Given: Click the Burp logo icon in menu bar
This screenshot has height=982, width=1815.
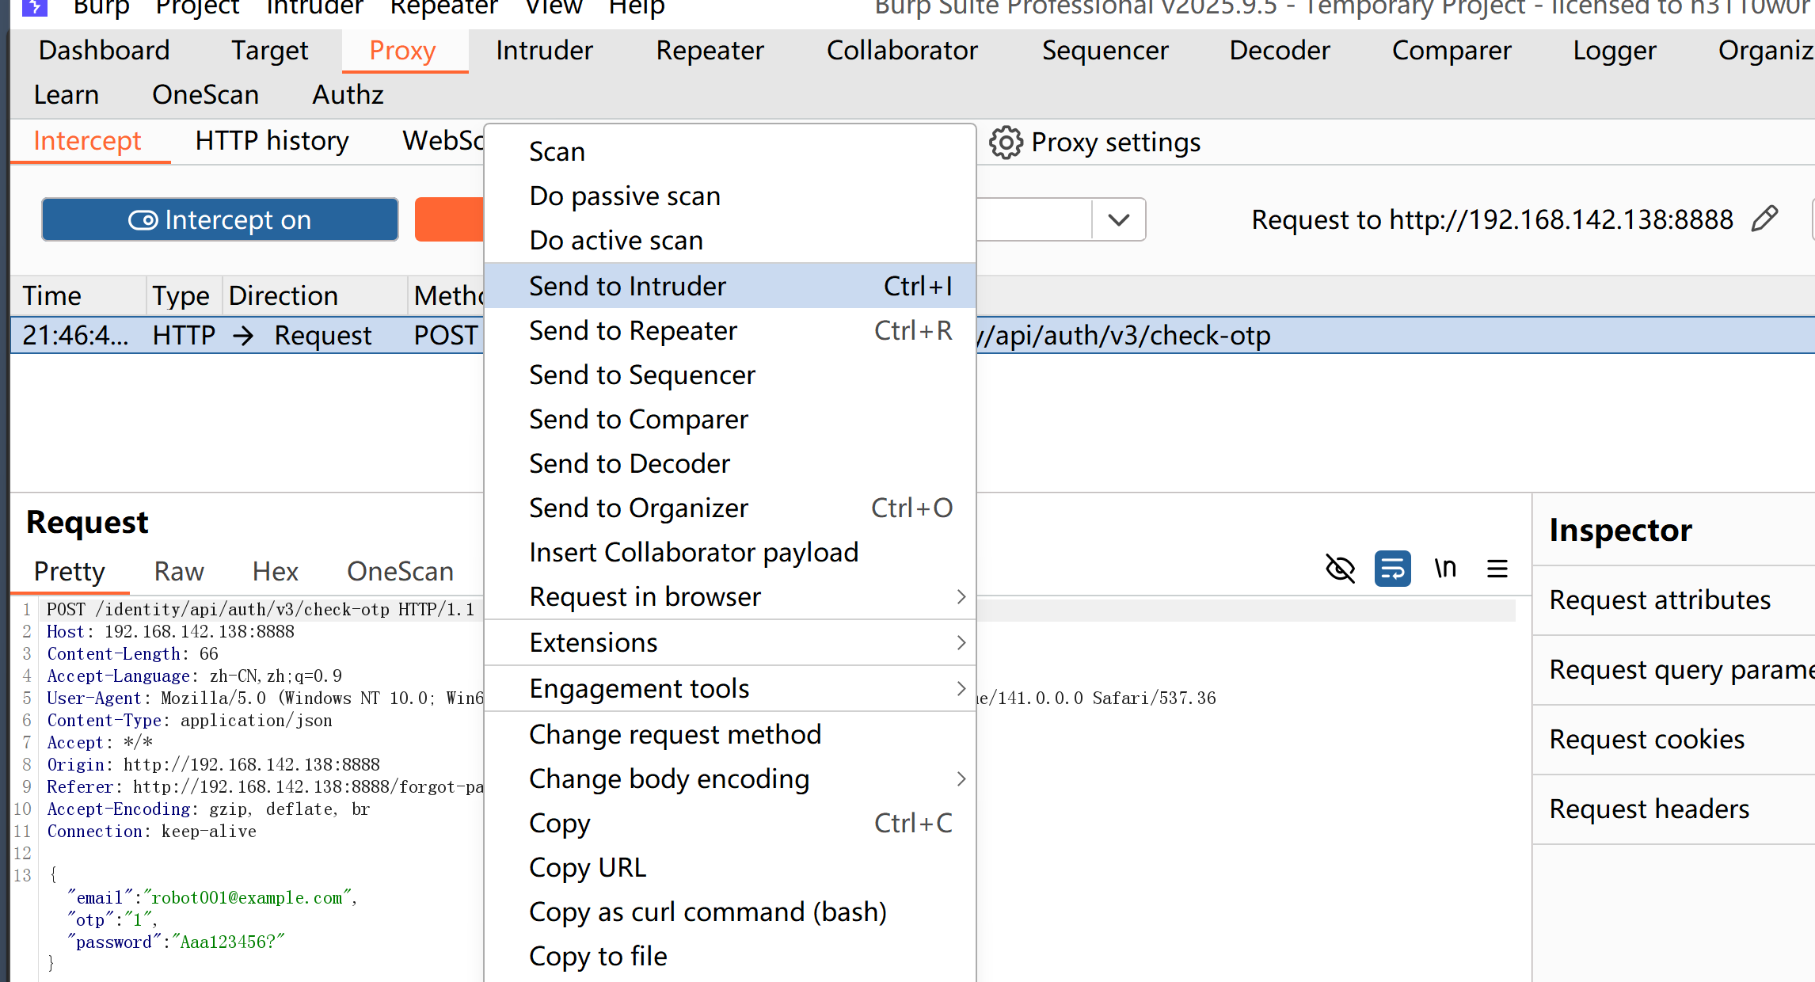Looking at the screenshot, I should click(x=34, y=7).
